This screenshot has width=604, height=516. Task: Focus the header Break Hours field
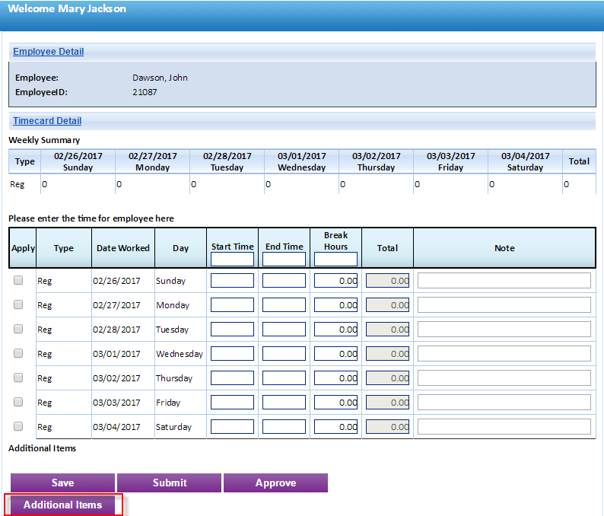[335, 259]
